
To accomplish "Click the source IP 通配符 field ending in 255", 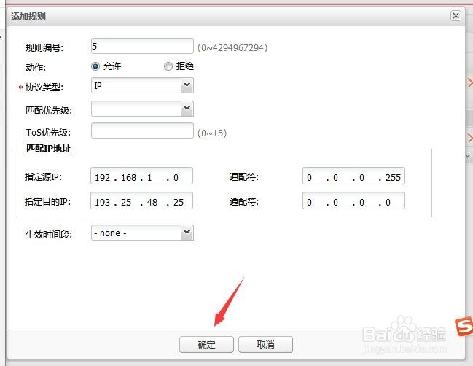I will (x=353, y=176).
